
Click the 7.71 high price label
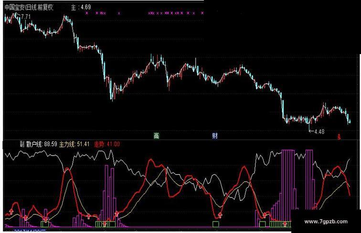(x=26, y=17)
